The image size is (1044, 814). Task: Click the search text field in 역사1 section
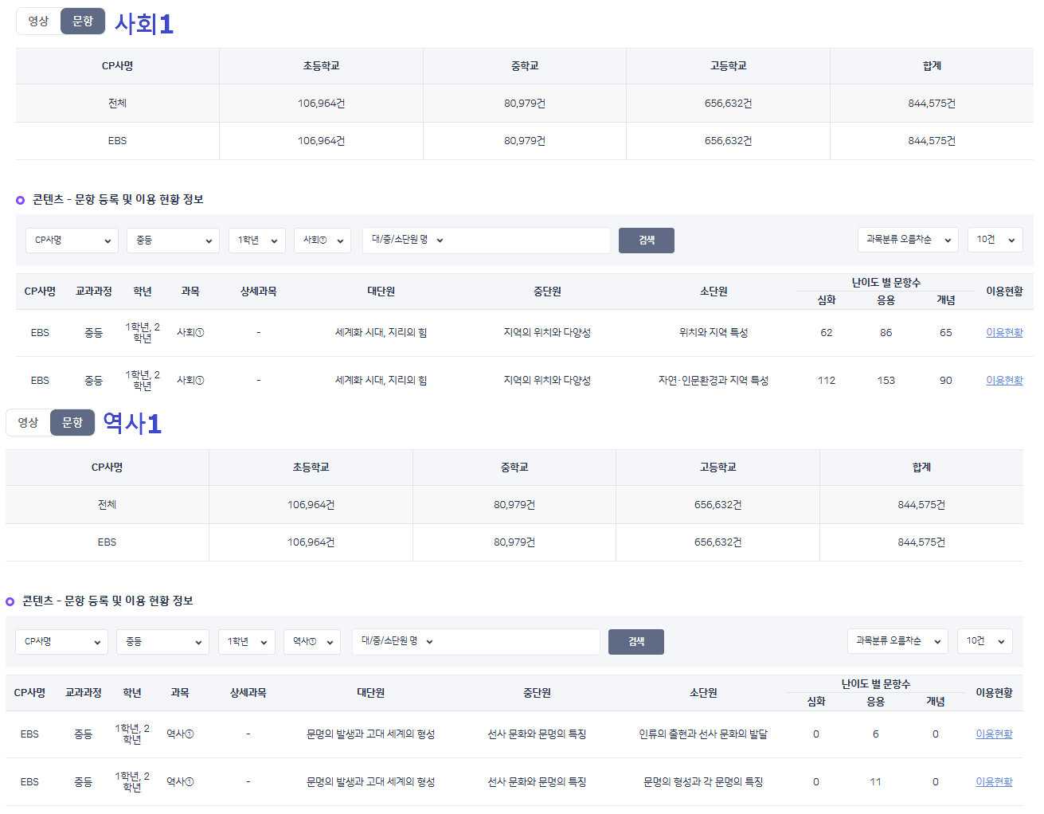click(x=519, y=642)
